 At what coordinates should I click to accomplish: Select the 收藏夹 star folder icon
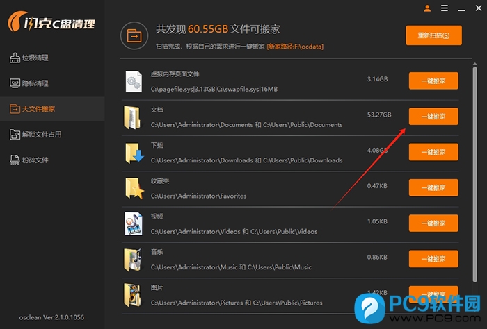(x=134, y=188)
